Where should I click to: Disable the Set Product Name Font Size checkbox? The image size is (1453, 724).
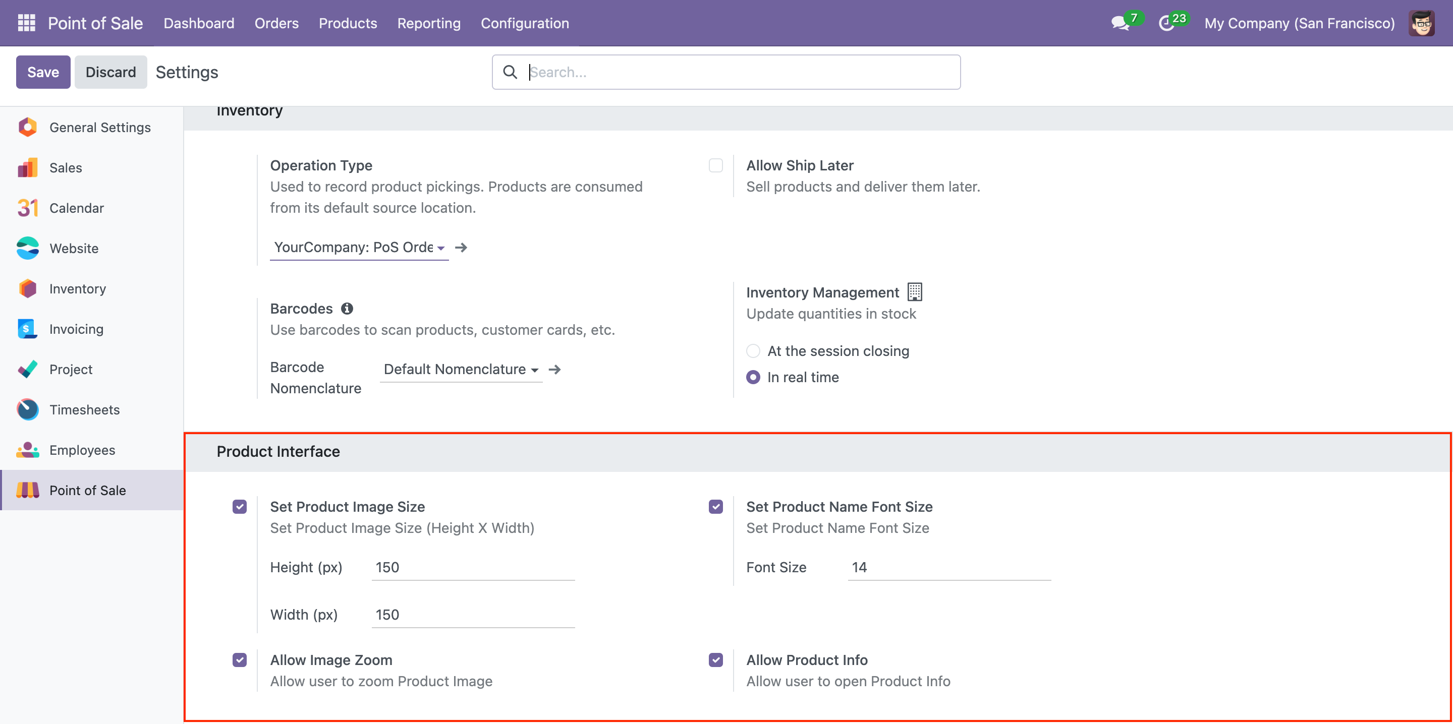[x=715, y=506]
